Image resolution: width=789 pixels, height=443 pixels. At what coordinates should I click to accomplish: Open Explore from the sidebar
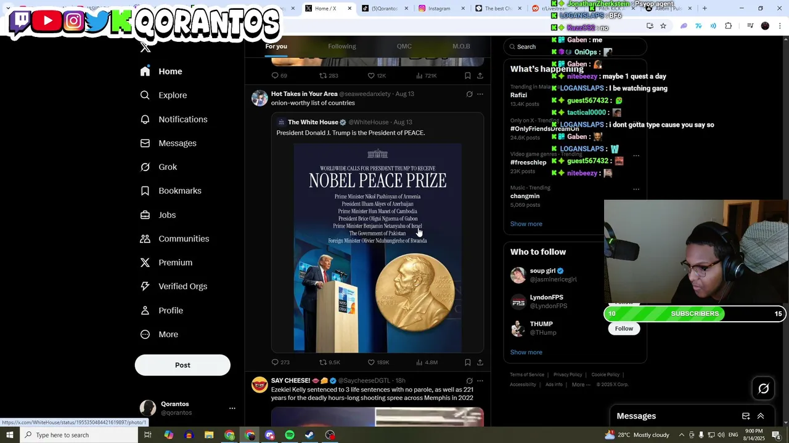(163, 95)
